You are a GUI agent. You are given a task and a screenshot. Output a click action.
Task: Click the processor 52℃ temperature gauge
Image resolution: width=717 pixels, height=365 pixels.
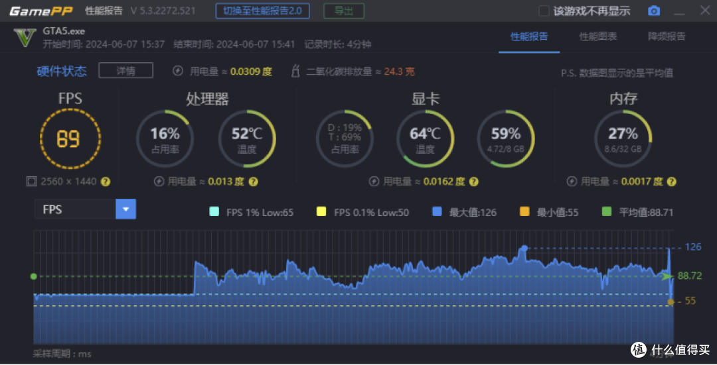247,138
